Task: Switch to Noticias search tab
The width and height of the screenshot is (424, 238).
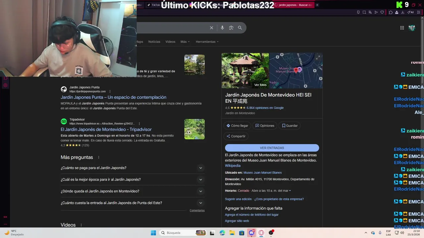Action: (154, 42)
